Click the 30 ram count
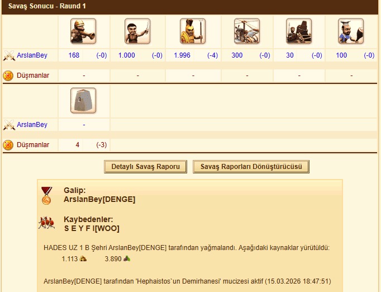Screen dimensions: 381x292 tap(289, 55)
